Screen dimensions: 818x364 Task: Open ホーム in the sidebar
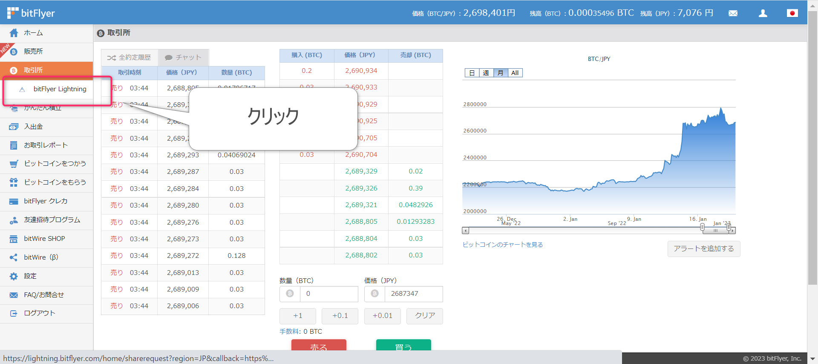46,33
